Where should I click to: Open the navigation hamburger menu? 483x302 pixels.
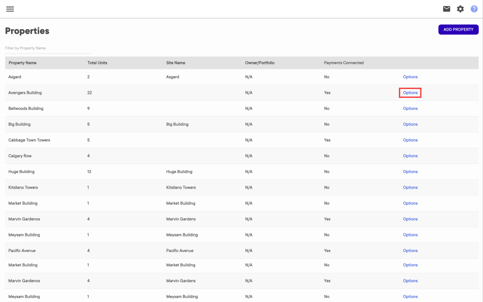[10, 9]
